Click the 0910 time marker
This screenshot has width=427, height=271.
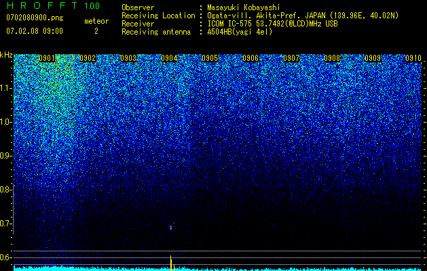tap(413, 58)
